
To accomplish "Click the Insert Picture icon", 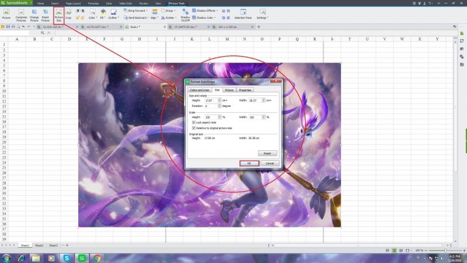I will pos(6,14).
